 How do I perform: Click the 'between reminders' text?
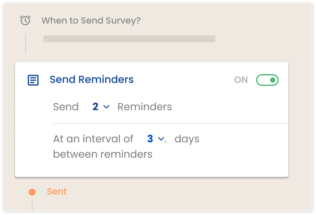pos(102,154)
